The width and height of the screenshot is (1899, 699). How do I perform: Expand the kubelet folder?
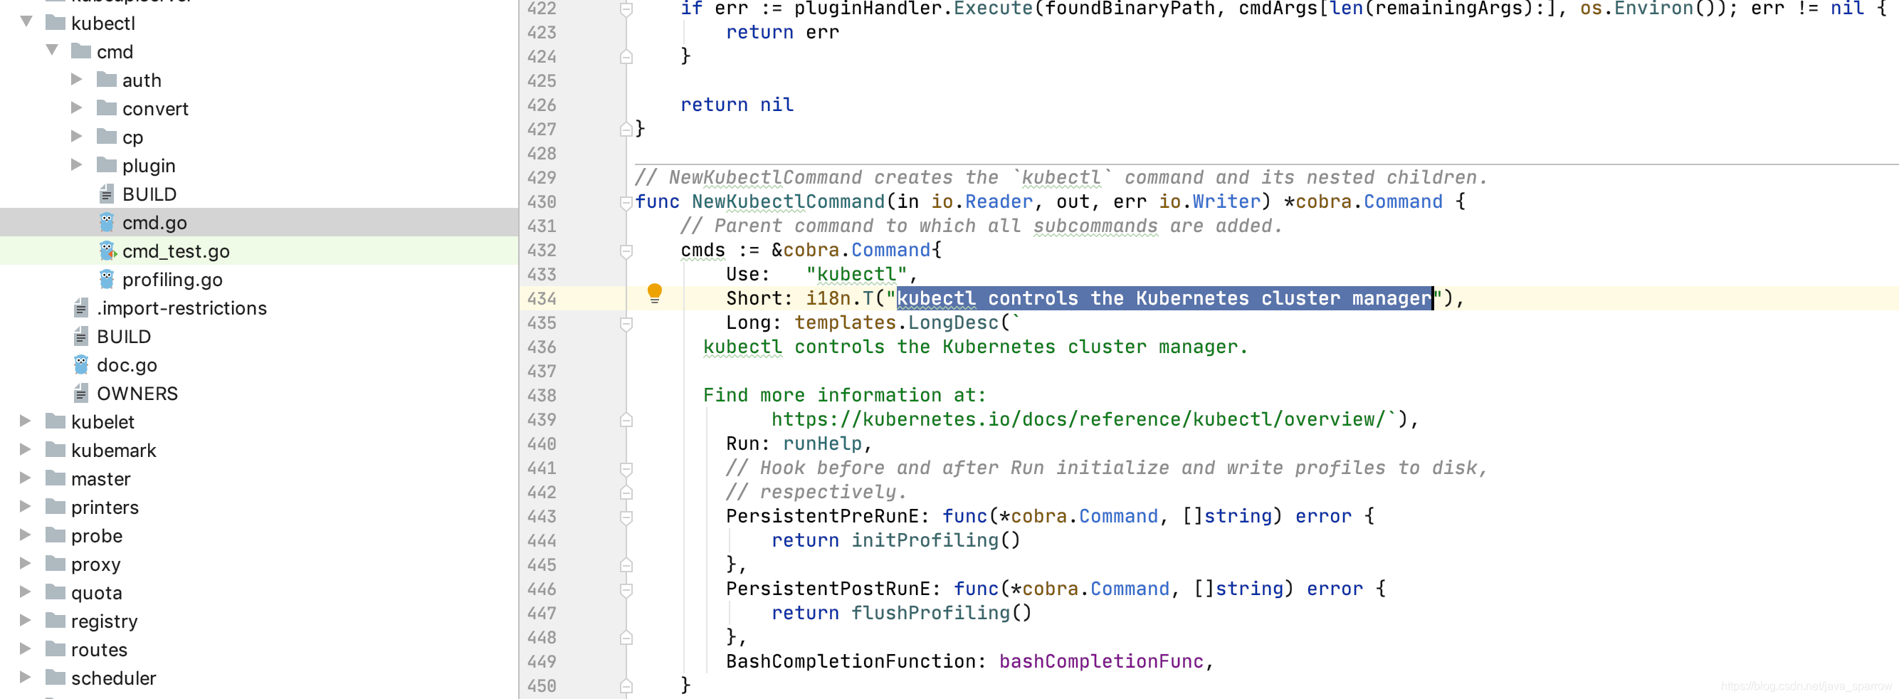point(25,421)
